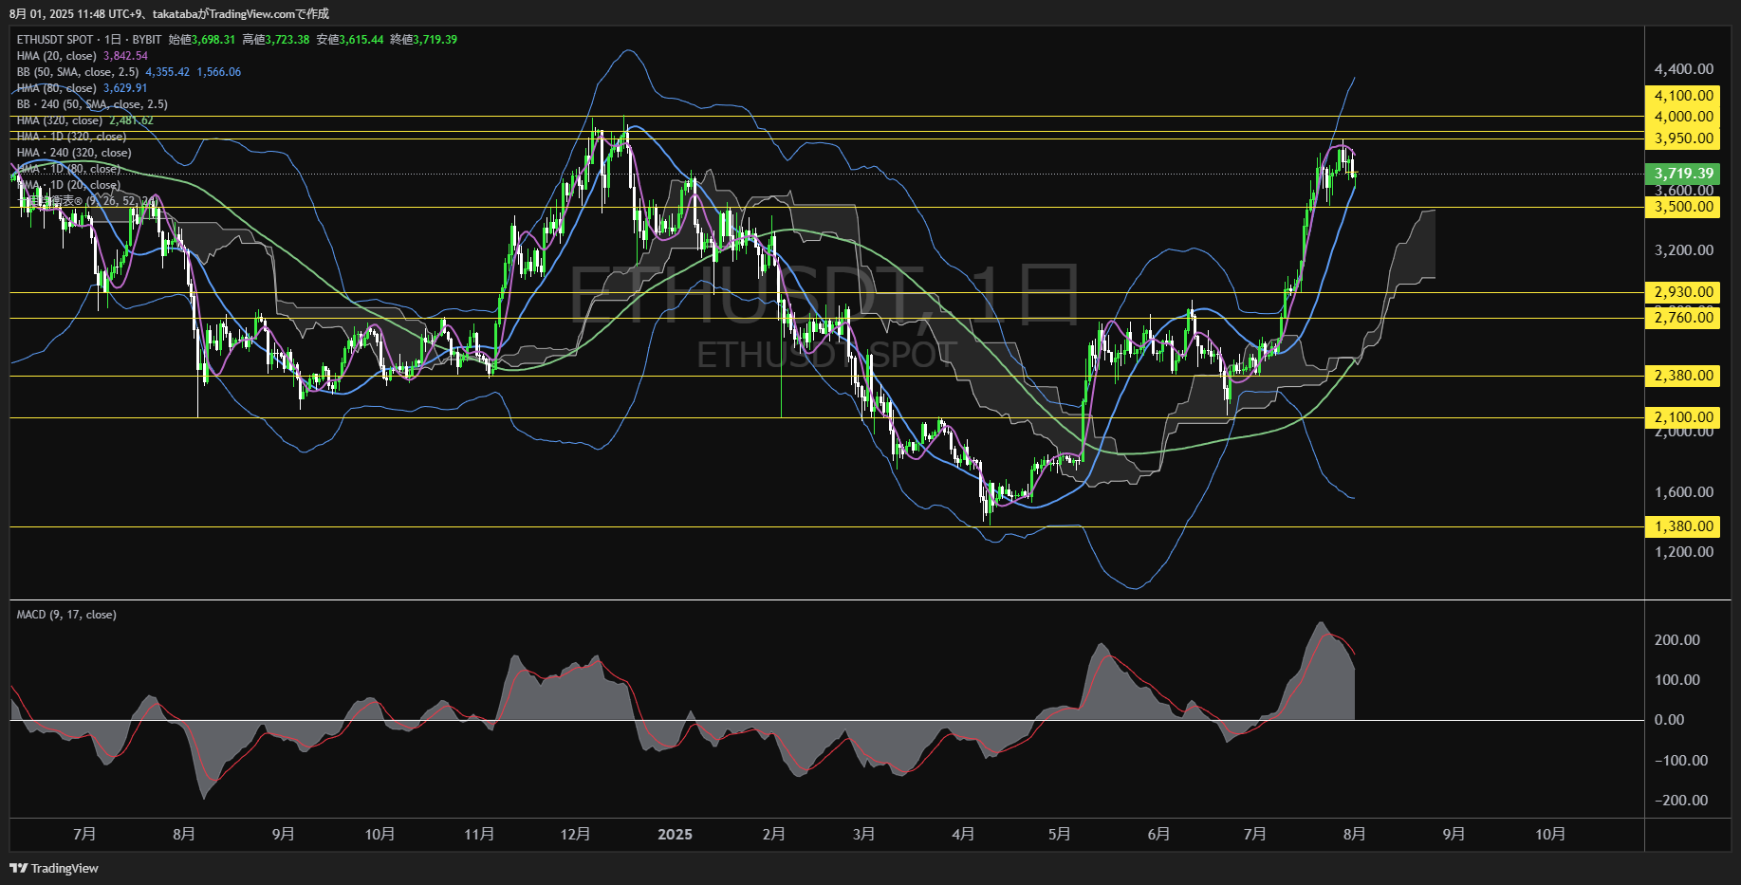1741x885 pixels.
Task: Click the chart creation timestamp header text
Action: [169, 13]
